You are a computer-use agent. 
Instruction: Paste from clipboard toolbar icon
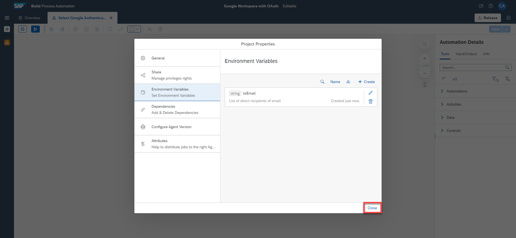pos(97,29)
